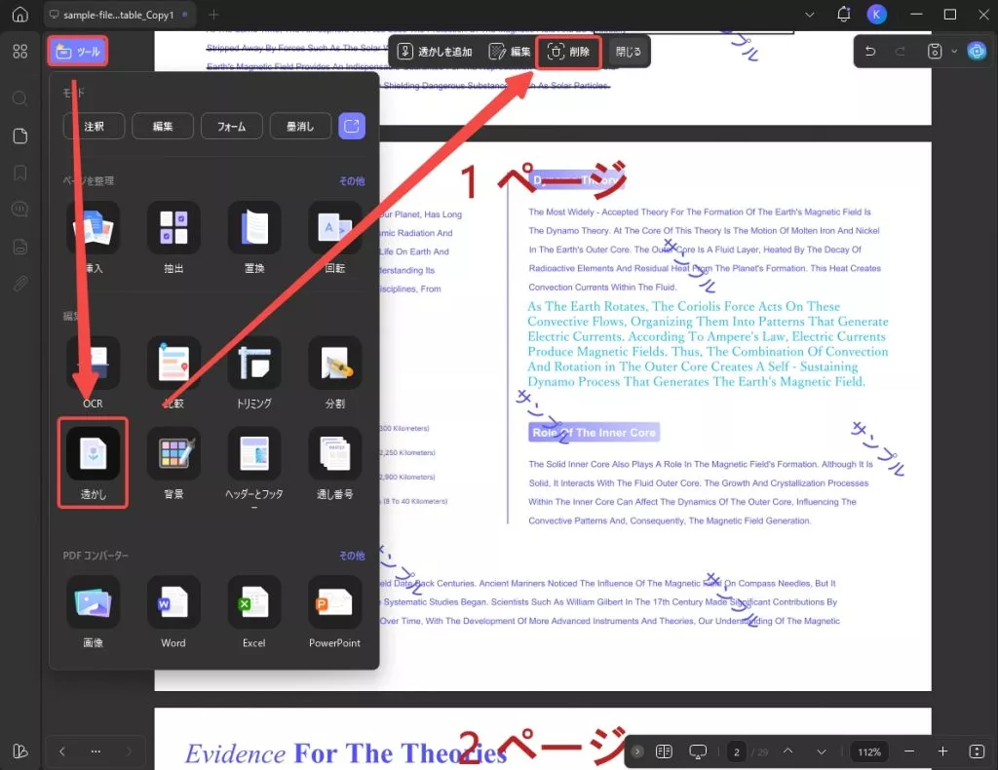The width and height of the screenshot is (998, 770).
Task: Open the K user account avatar
Action: coord(876,14)
